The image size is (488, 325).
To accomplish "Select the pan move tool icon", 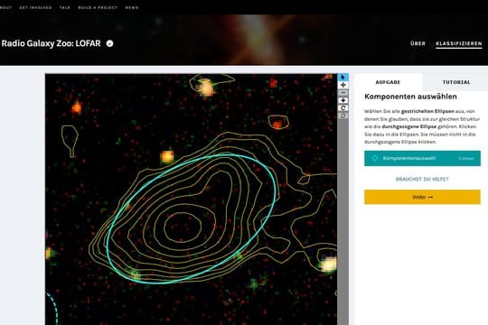I will pos(343,100).
